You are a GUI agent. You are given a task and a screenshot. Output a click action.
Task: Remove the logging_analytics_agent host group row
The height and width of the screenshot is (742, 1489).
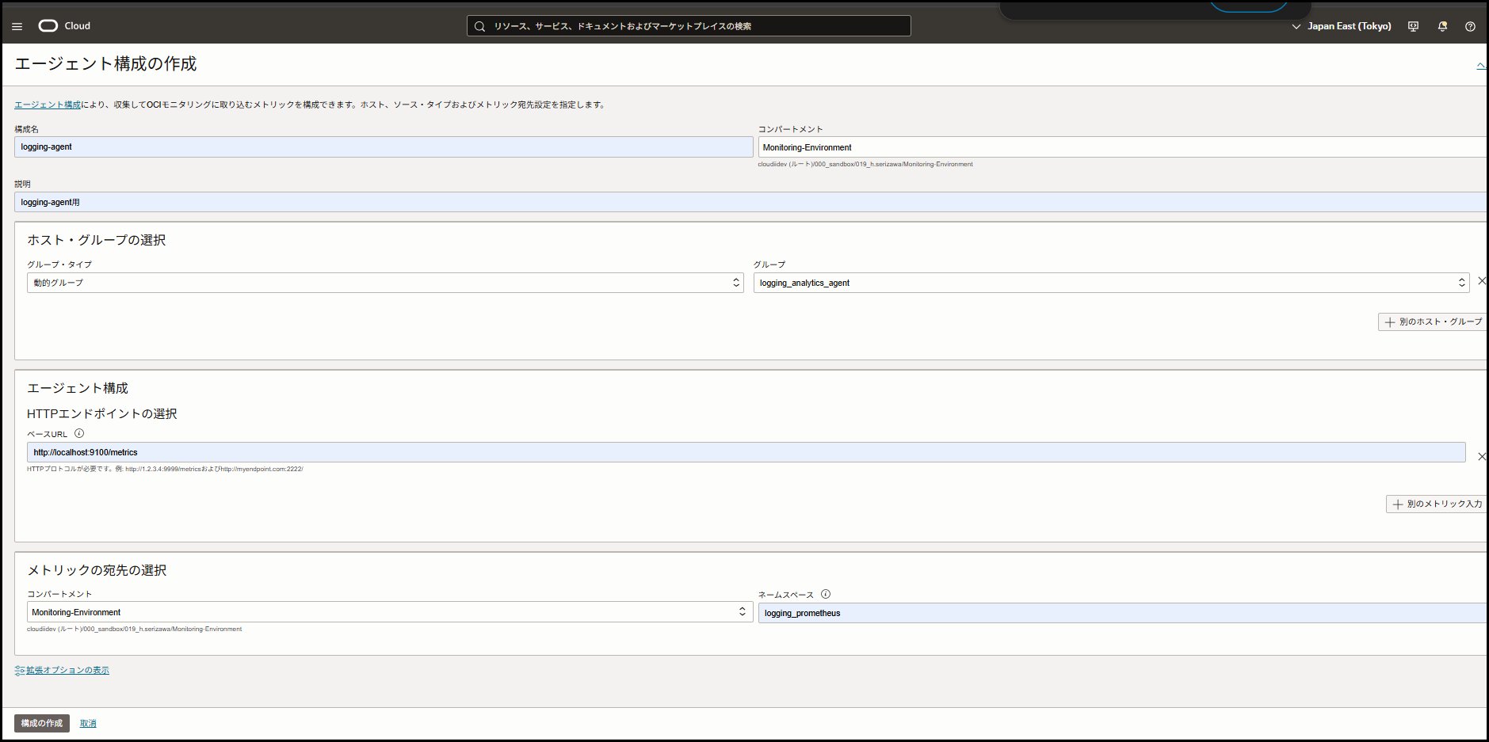coord(1481,281)
